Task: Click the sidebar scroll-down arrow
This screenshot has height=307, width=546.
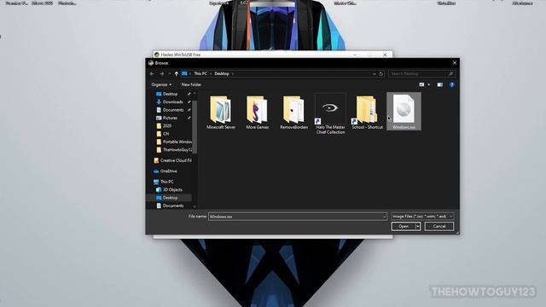Action: 195,206
